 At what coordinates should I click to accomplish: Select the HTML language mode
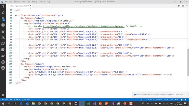coord(177,100)
